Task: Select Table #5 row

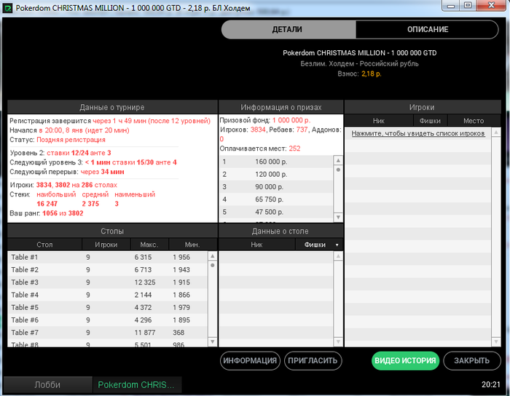Action: pos(108,308)
